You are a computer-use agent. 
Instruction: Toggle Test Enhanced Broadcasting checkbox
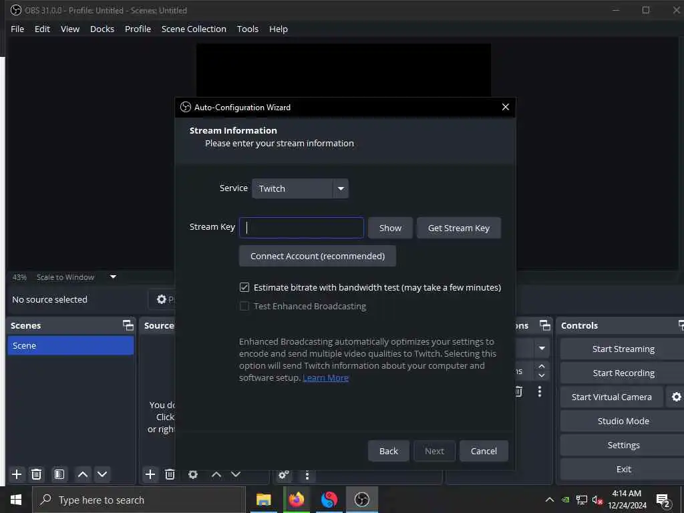coord(244,306)
